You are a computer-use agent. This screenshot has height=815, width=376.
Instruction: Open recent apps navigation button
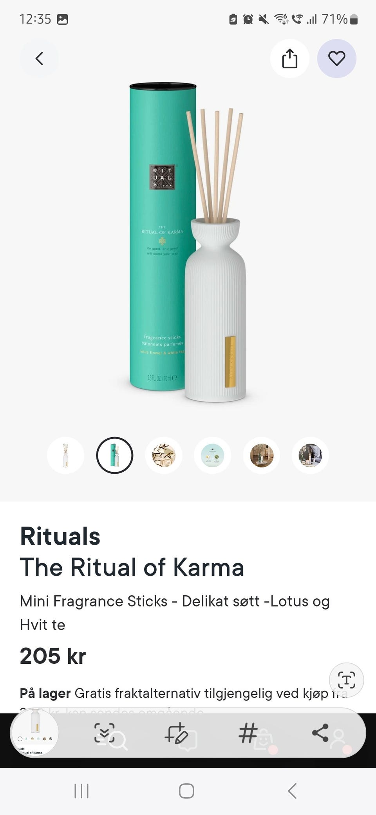tap(81, 791)
